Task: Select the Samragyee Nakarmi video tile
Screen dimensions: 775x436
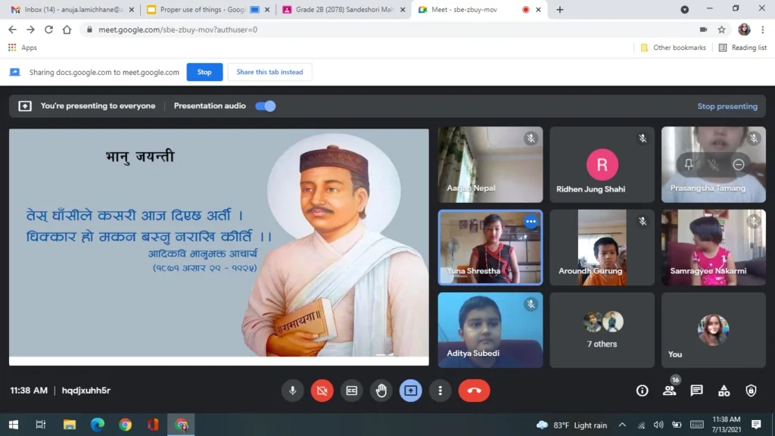Action: tap(713, 248)
